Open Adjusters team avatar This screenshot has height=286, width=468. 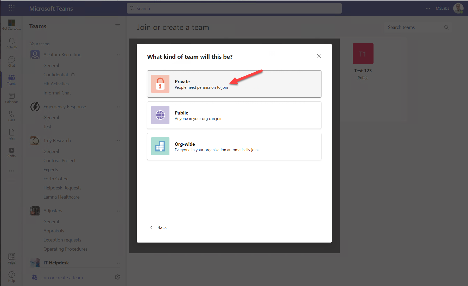(x=35, y=211)
